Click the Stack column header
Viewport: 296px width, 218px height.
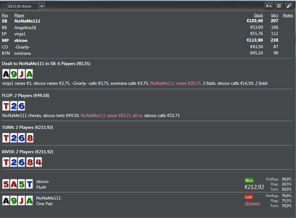pyautogui.click(x=258, y=15)
